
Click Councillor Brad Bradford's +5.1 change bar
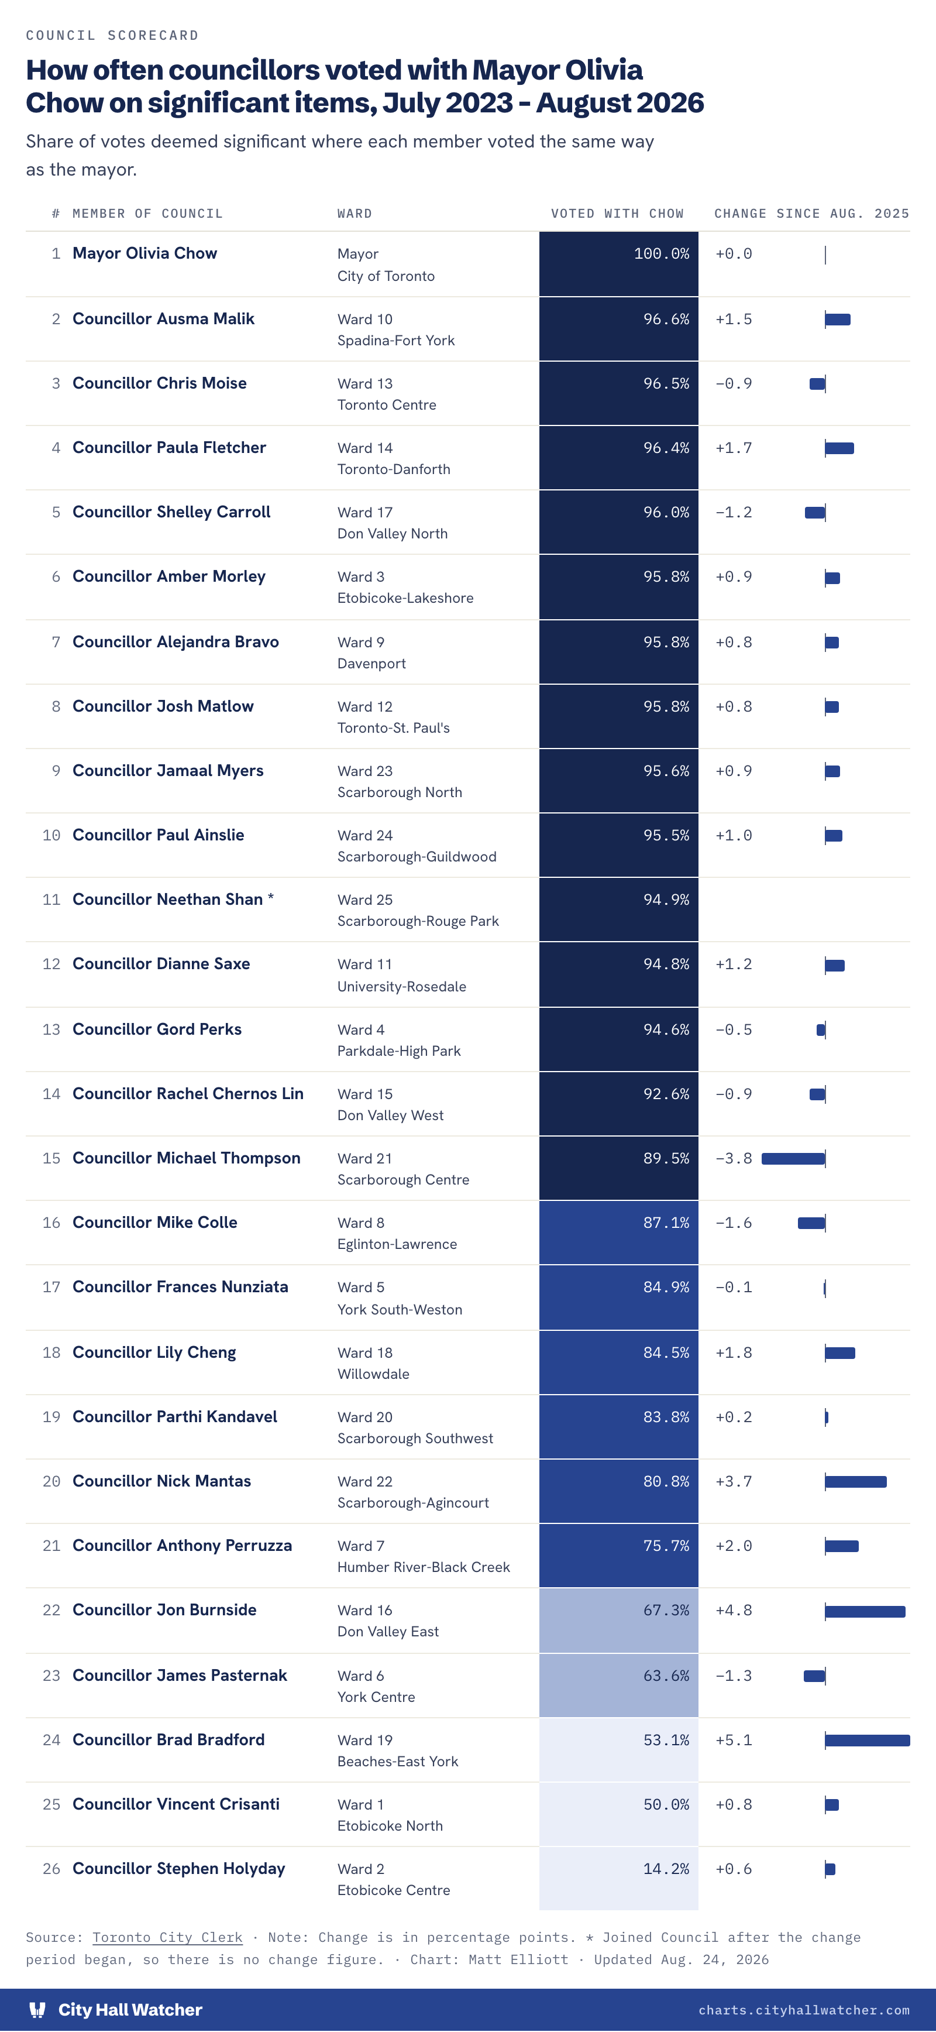(868, 1740)
